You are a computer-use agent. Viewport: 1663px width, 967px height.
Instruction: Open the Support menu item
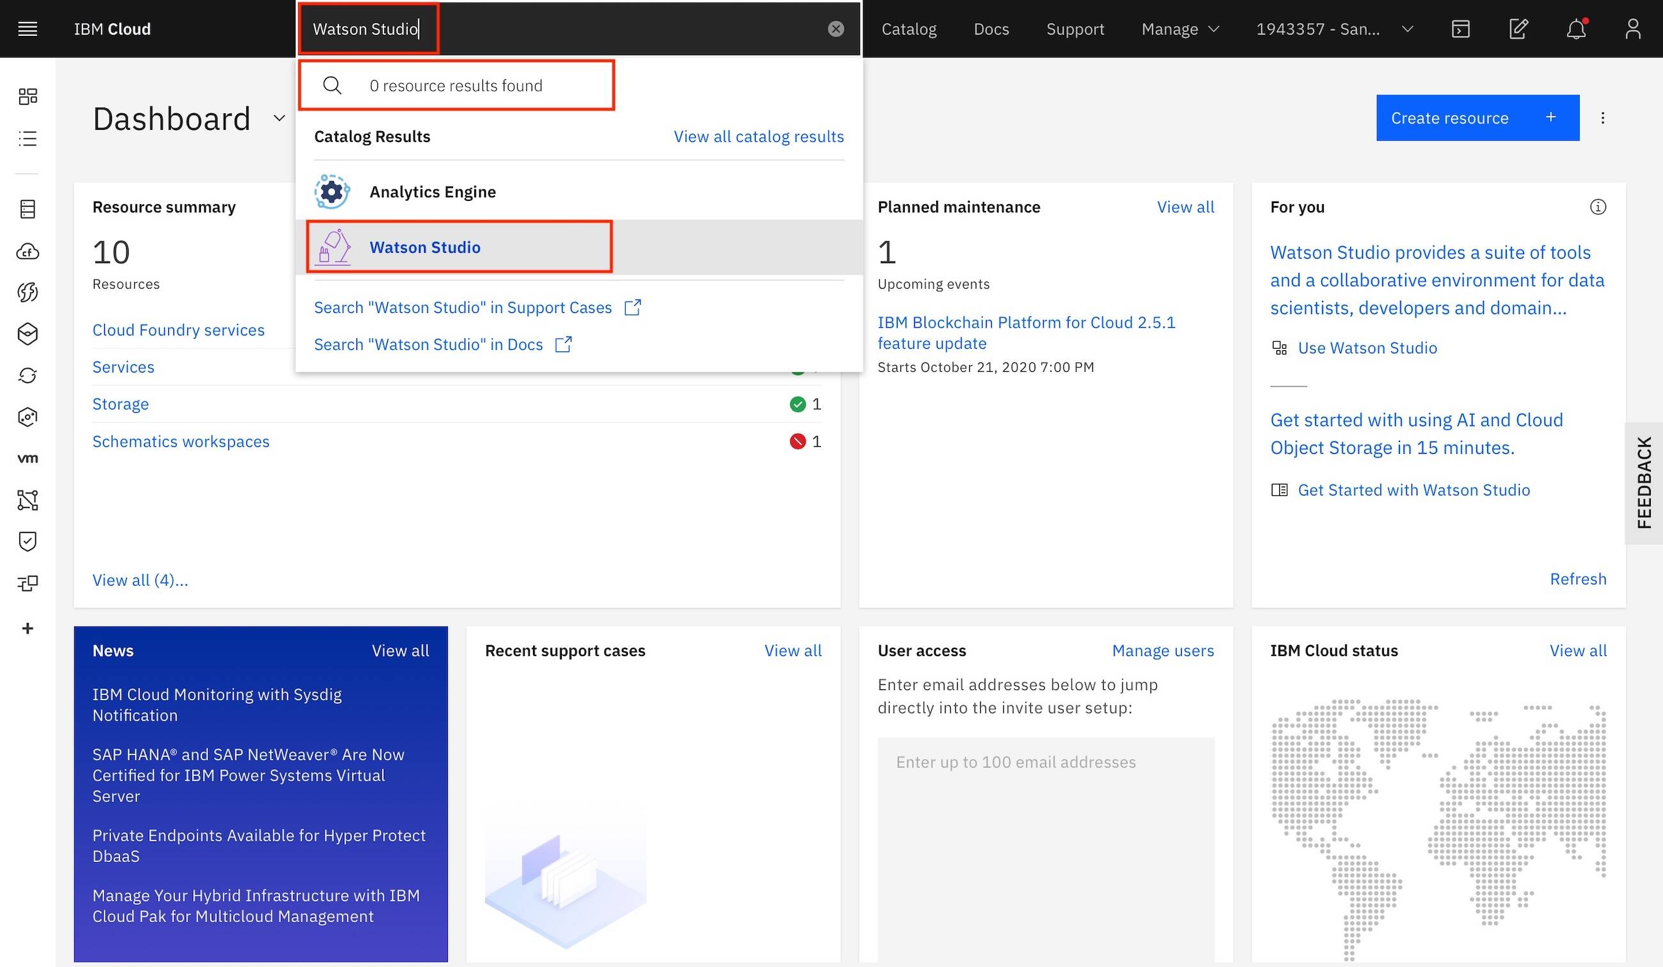coord(1075,29)
